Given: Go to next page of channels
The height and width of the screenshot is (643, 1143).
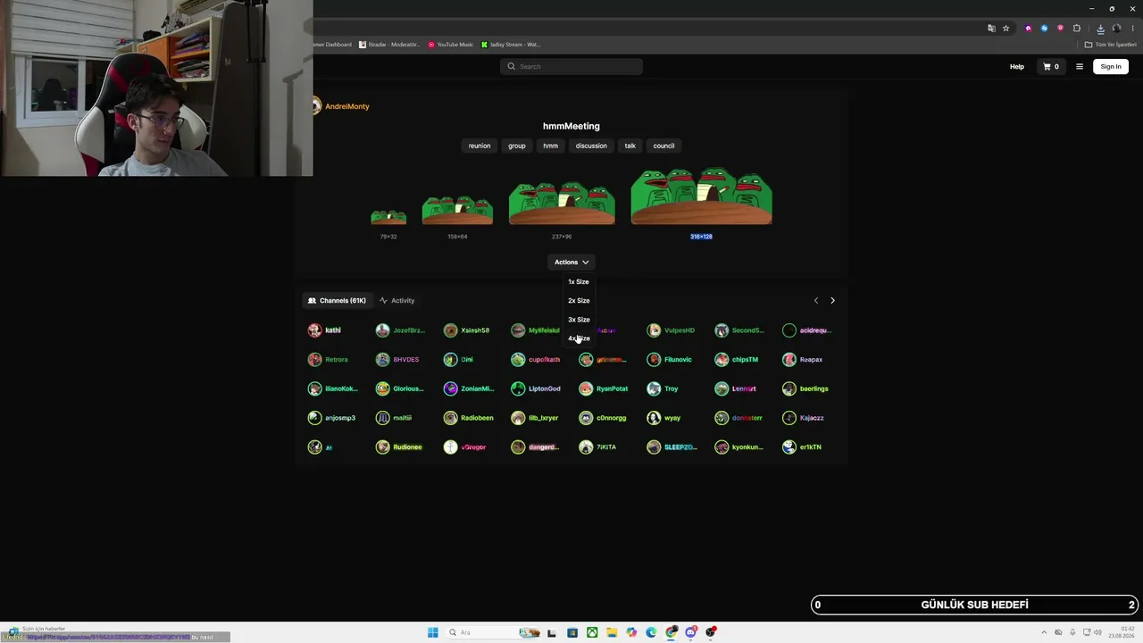Looking at the screenshot, I should click(x=832, y=301).
